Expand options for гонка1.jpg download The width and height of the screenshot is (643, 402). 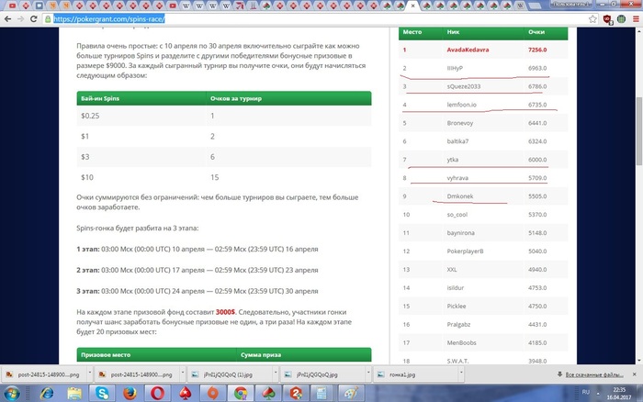(461, 374)
